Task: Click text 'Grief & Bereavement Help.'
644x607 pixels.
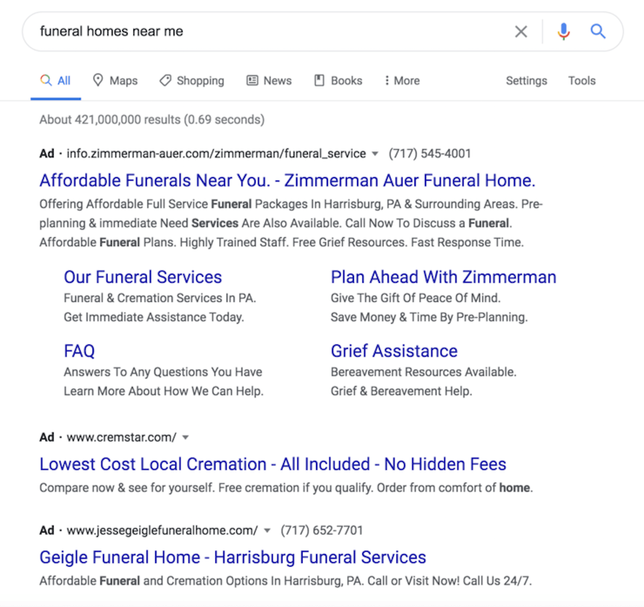Action: (x=401, y=391)
